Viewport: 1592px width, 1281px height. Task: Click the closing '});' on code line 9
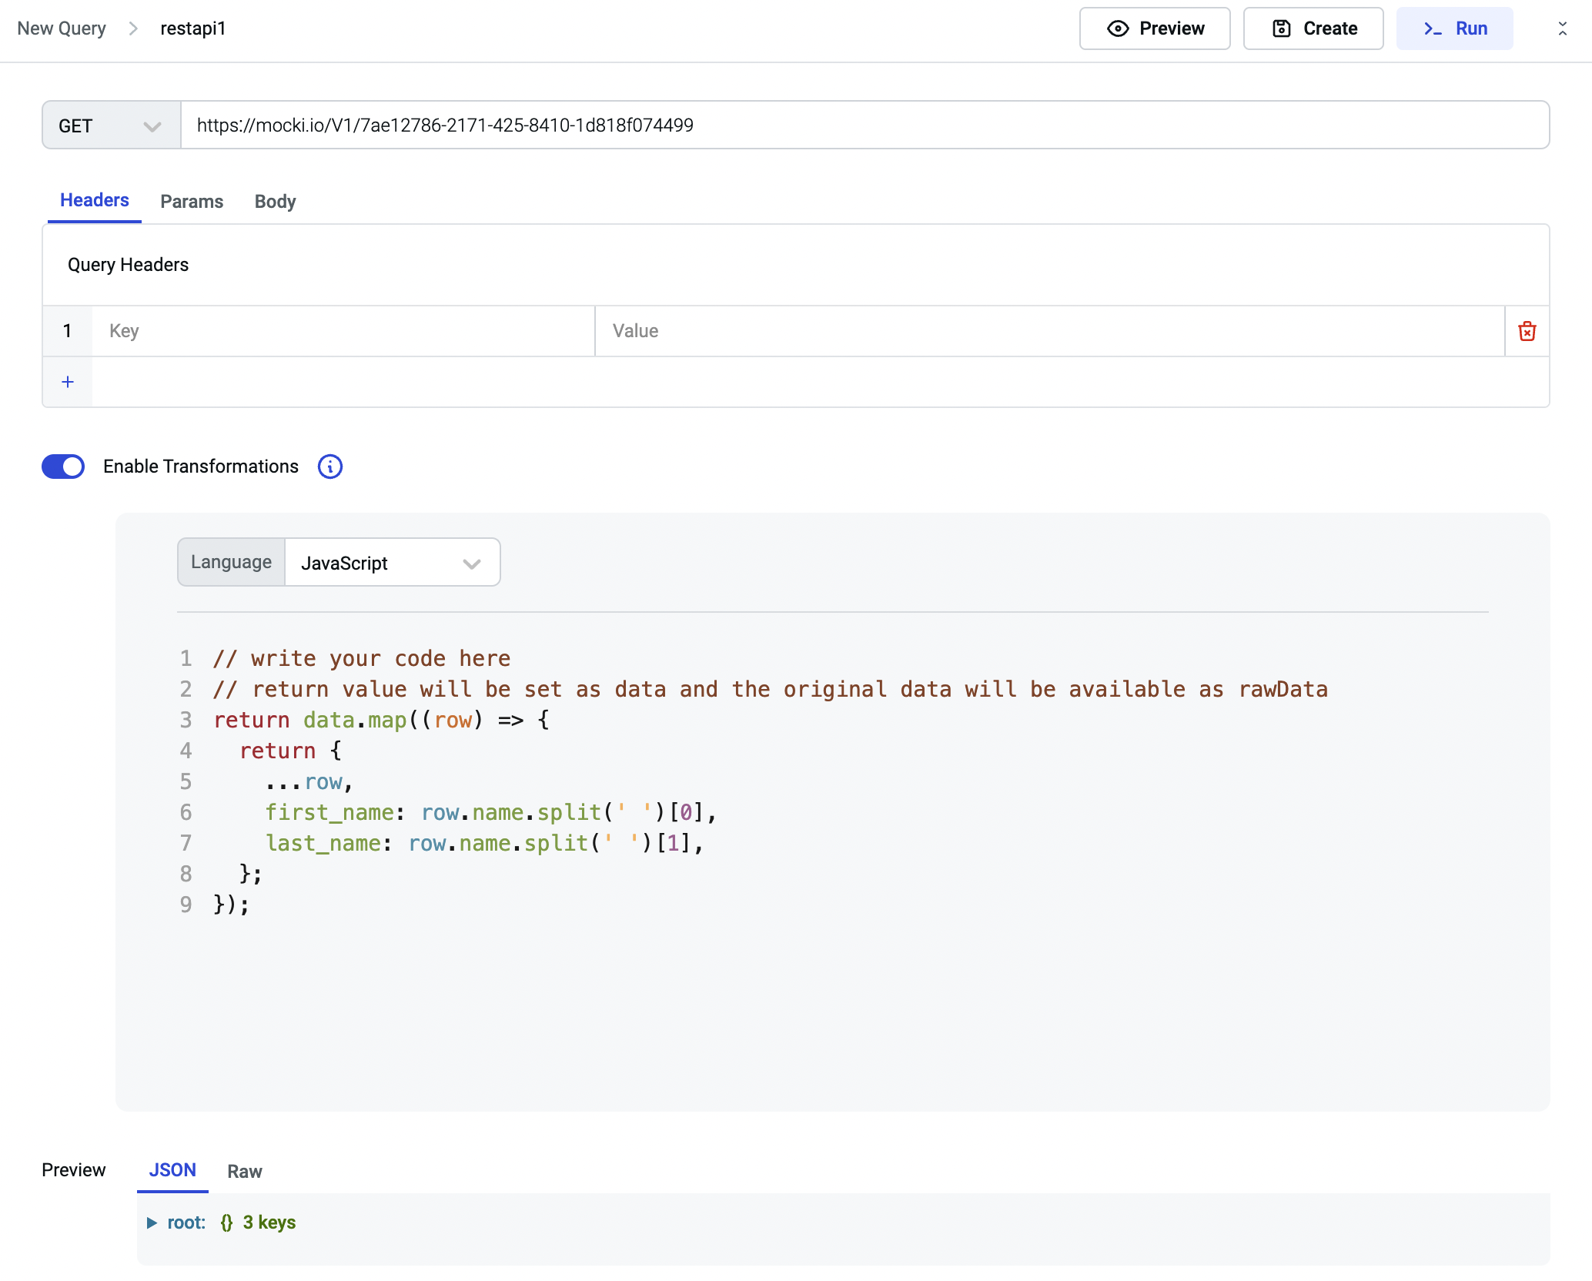(x=231, y=905)
